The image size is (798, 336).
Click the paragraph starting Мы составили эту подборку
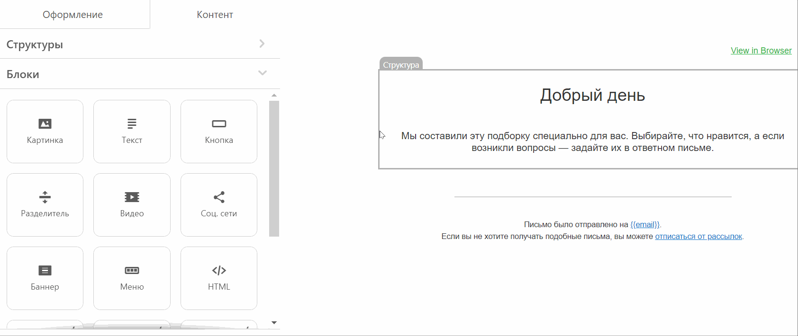592,142
